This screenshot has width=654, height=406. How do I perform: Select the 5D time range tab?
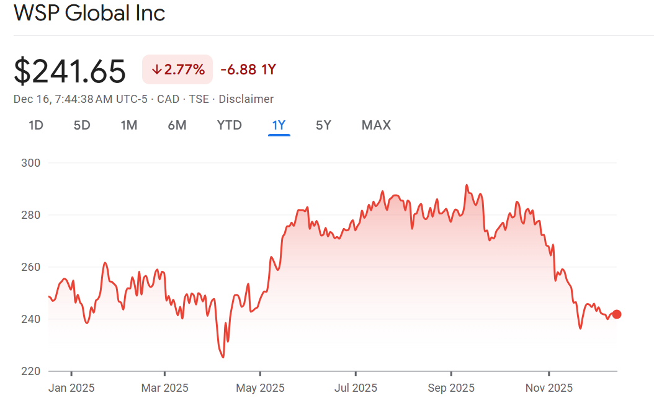[x=82, y=125]
